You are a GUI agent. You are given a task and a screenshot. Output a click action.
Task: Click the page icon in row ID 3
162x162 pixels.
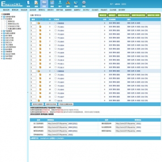point(40,27)
